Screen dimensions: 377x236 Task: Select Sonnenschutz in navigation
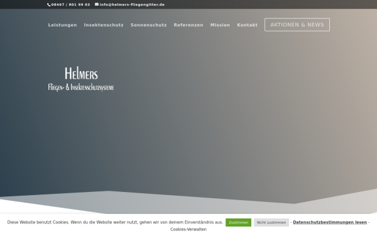(x=148, y=25)
